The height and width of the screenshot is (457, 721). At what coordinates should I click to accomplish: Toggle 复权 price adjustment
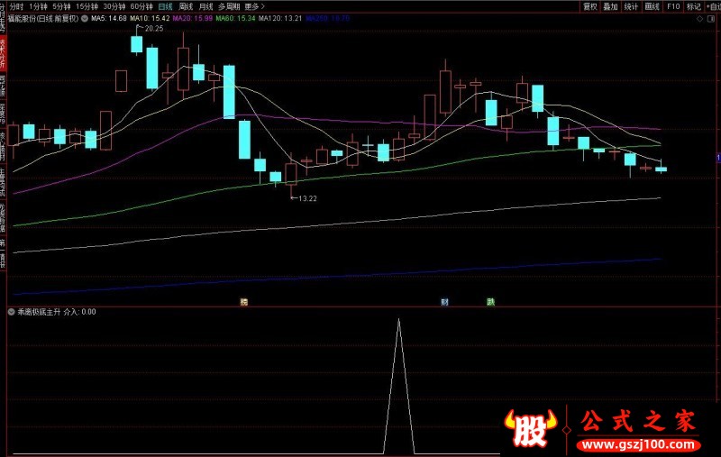pos(590,5)
